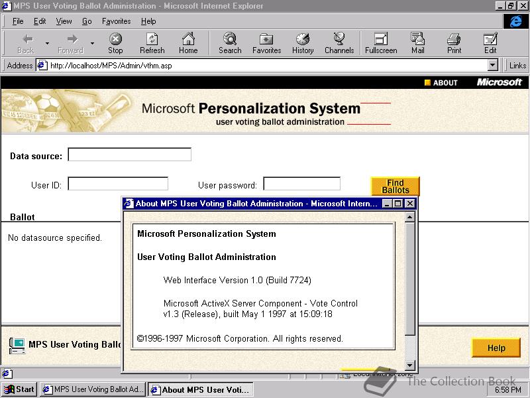Minimize the About MPS dialog window
The image size is (530, 398).
click(388, 204)
